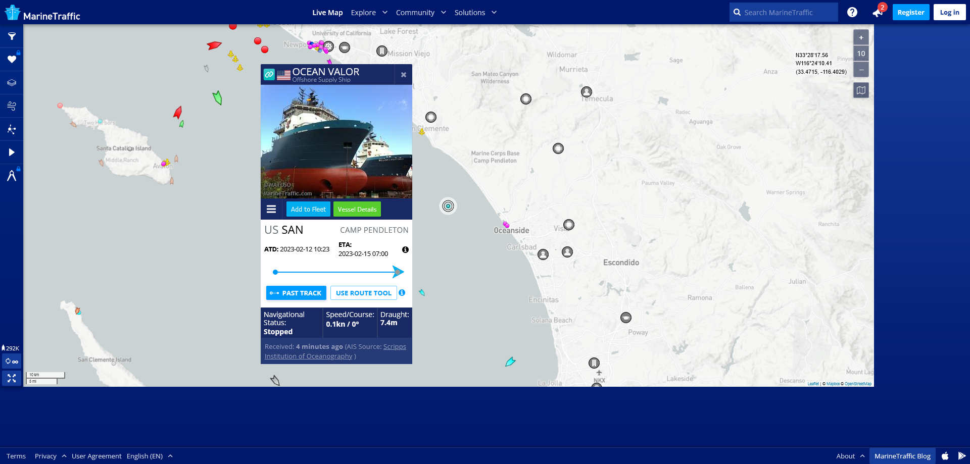The width and height of the screenshot is (970, 464).
Task: Click the map zoom level 10 indicator
Action: 861,54
